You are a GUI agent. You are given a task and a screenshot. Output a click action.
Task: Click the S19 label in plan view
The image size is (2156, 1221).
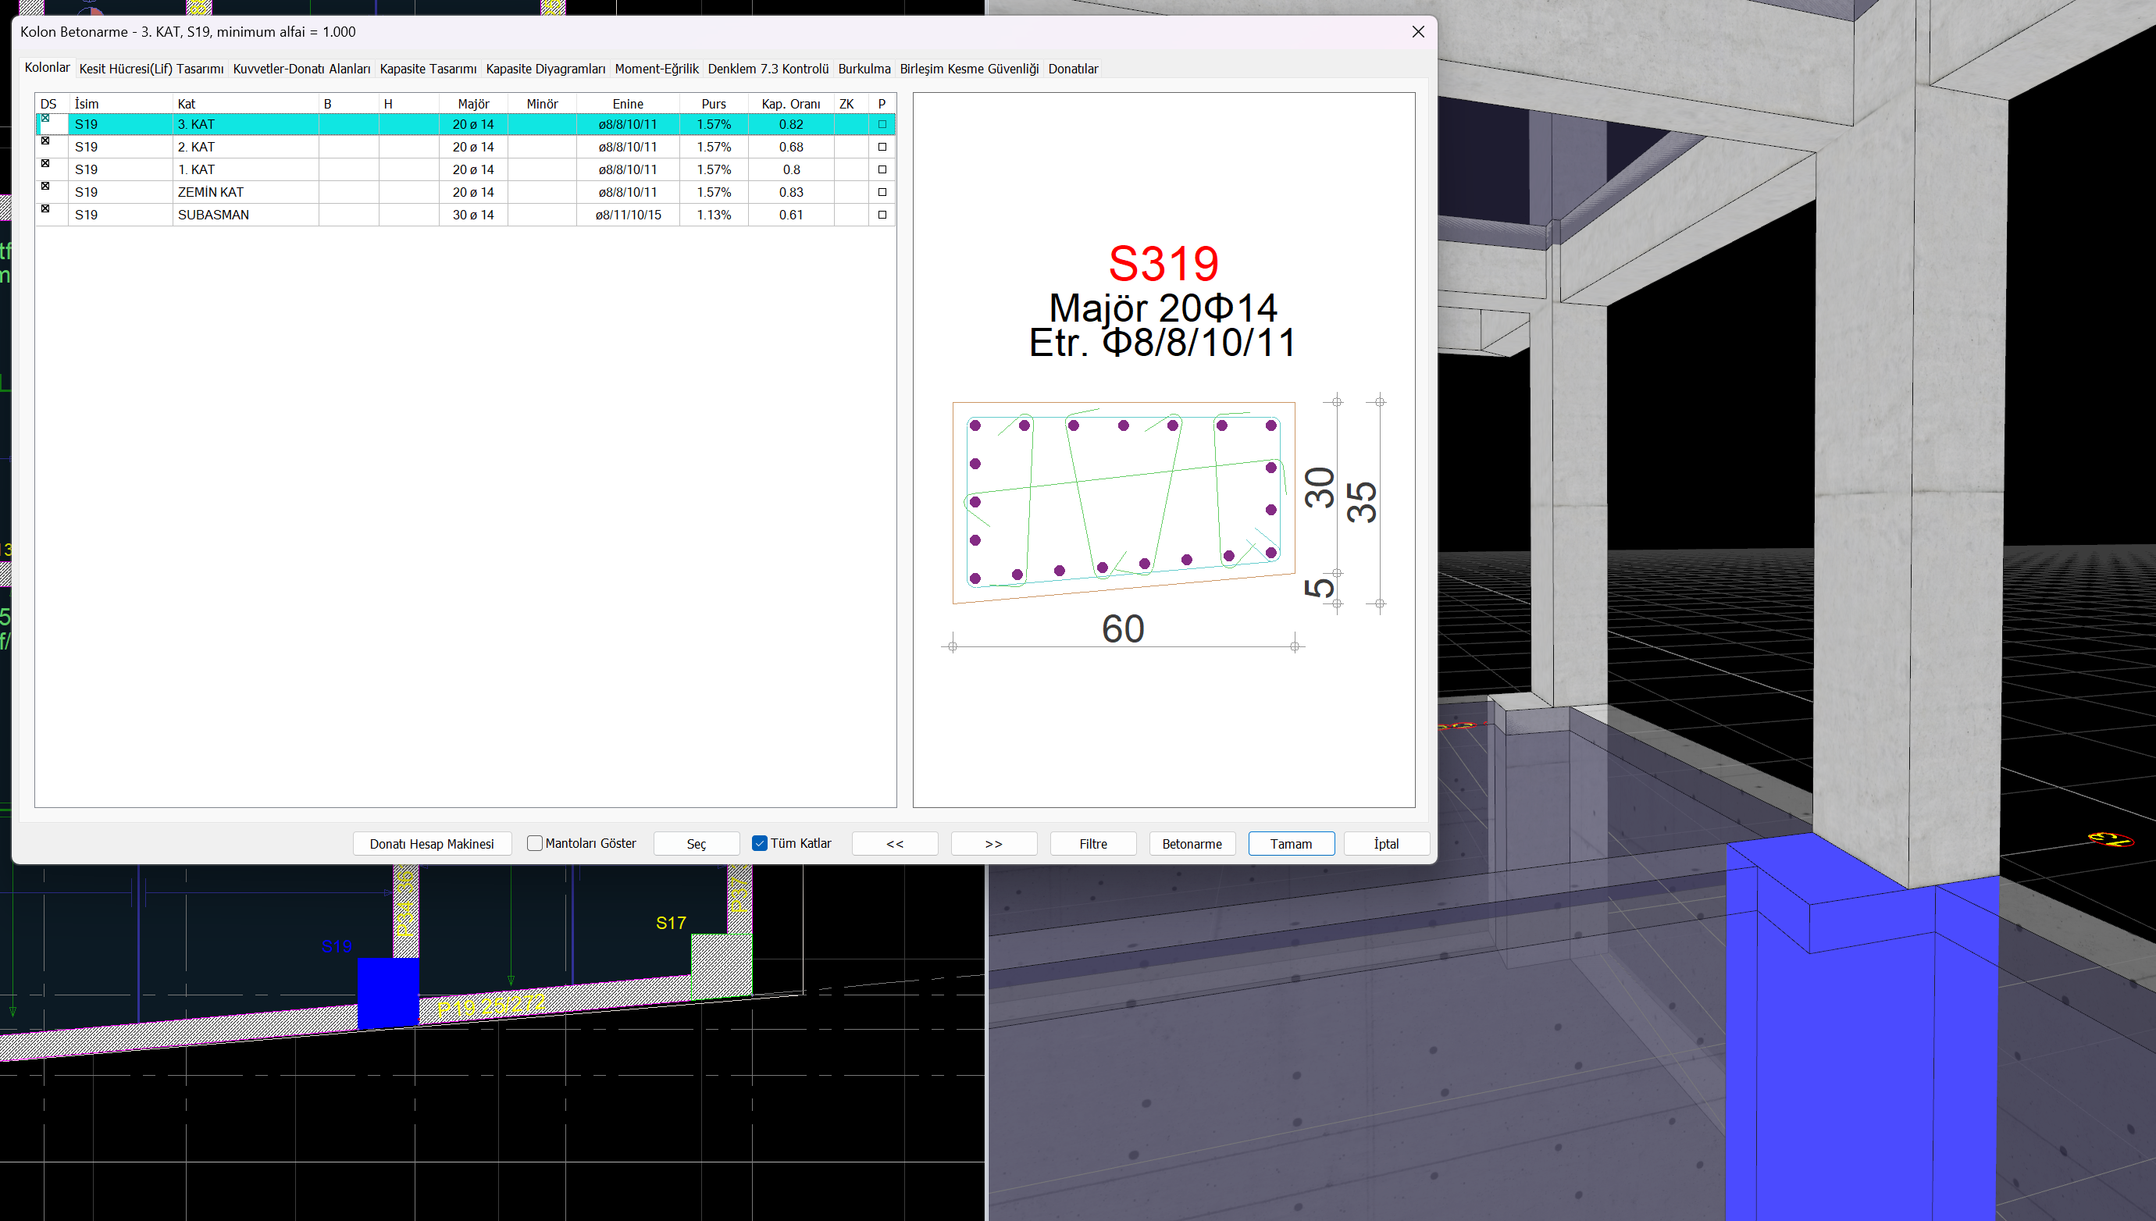point(337,946)
